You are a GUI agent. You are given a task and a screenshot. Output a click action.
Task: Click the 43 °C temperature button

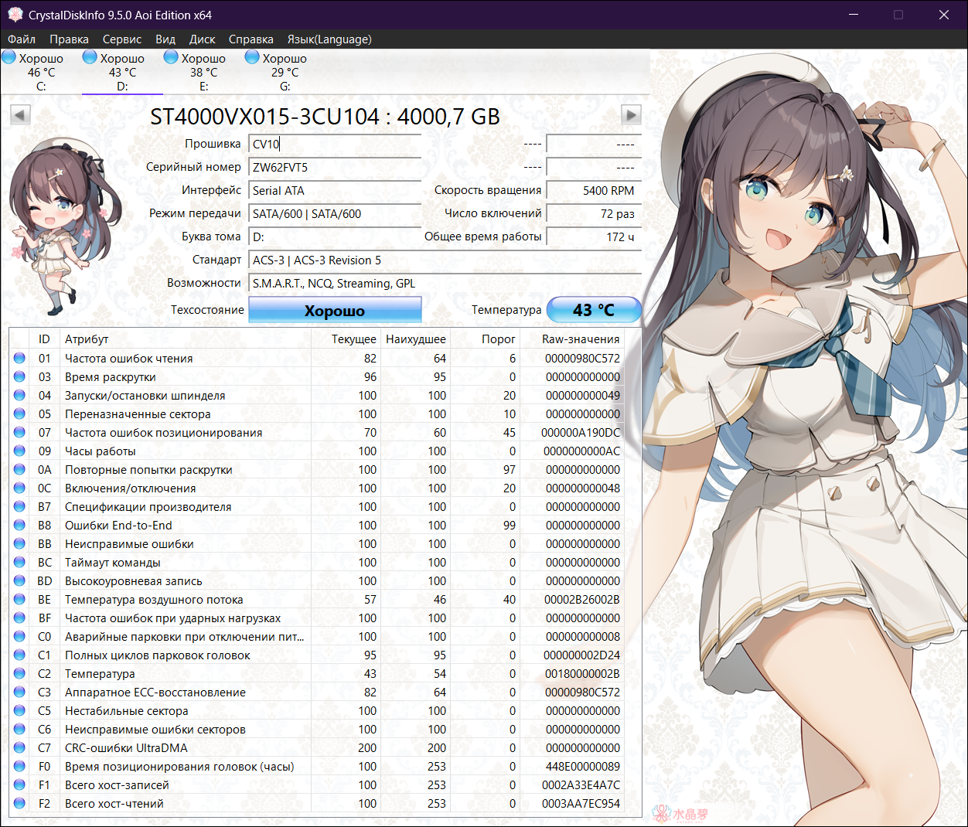pyautogui.click(x=594, y=310)
